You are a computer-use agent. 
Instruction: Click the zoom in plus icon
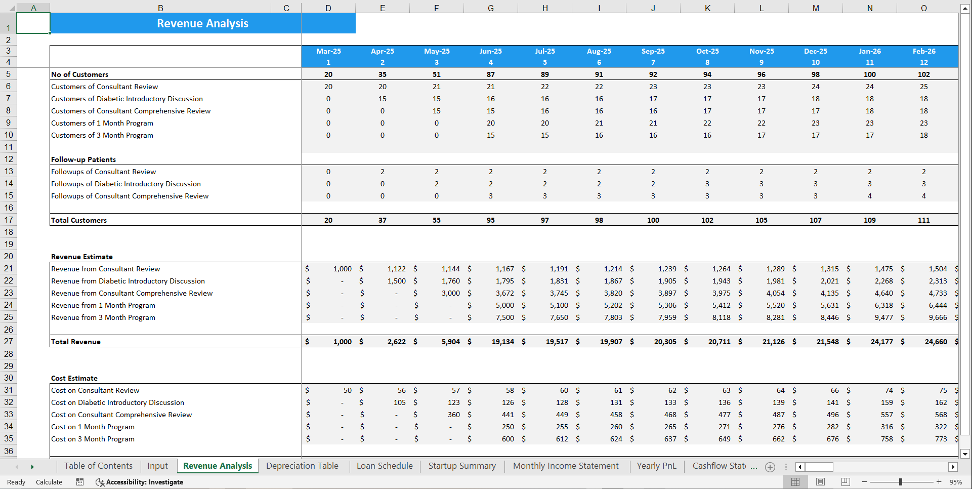939,482
